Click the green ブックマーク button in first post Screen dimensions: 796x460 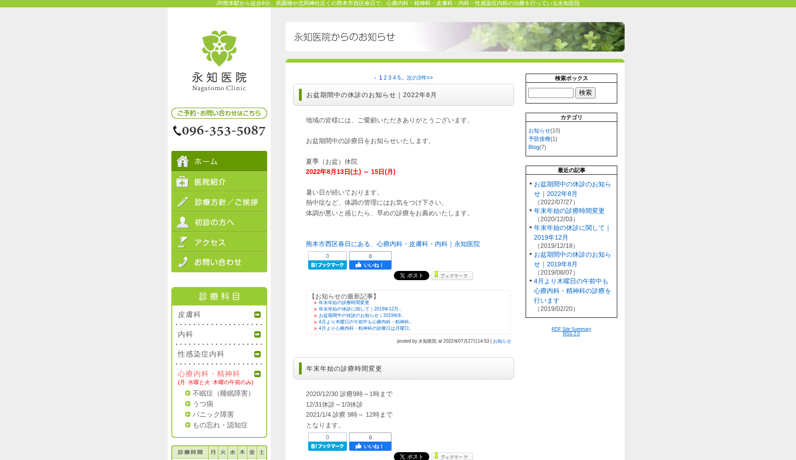click(452, 276)
